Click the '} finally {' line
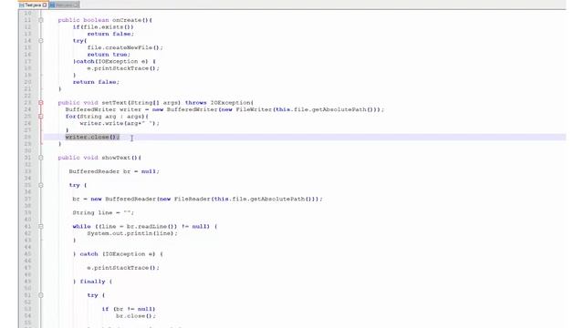The height and width of the screenshot is (328, 584). (92, 282)
